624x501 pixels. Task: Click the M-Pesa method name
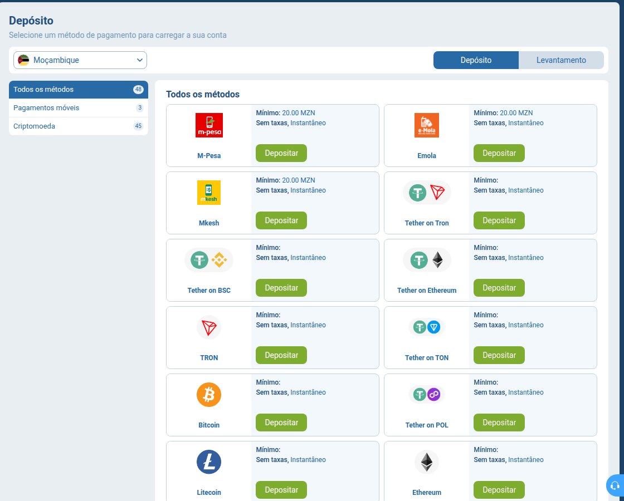[209, 155]
